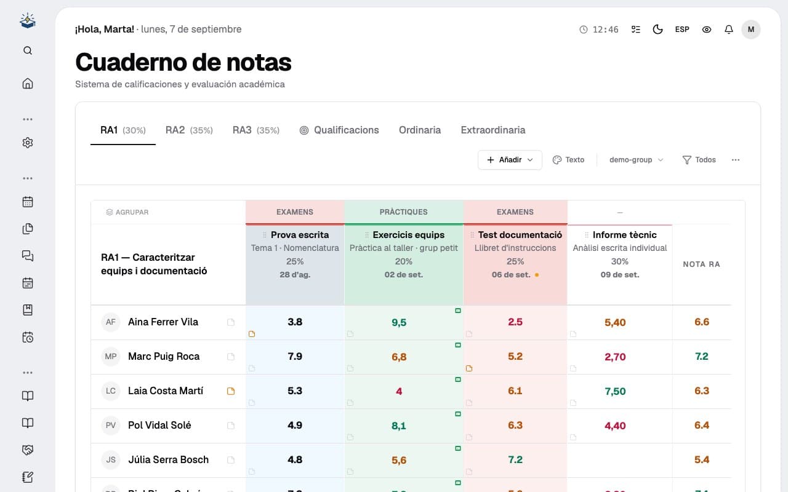Open the Ordinaria tab
Viewport: 788px width, 492px height.
coord(420,130)
